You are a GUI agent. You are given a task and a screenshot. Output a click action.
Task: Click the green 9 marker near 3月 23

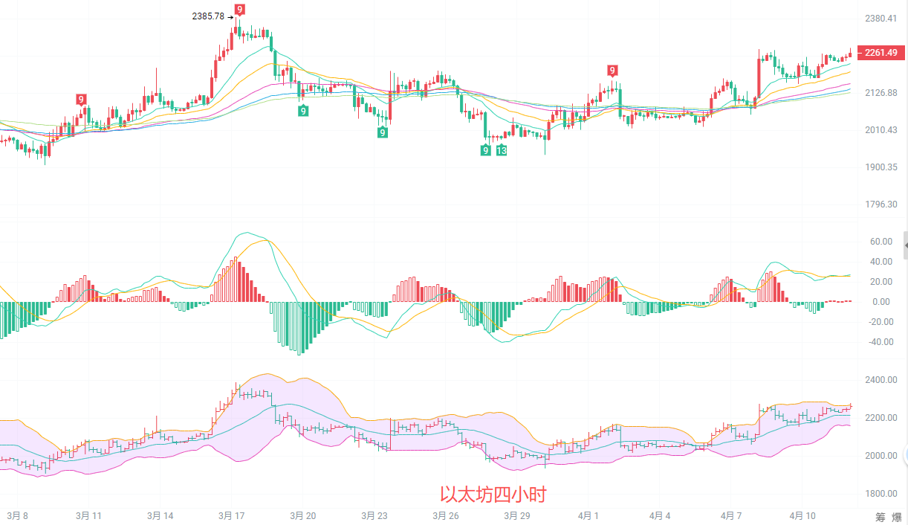click(382, 132)
